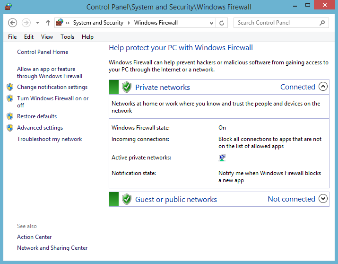Click System and Security breadcrumb
338x264 pixels.
pos(98,23)
